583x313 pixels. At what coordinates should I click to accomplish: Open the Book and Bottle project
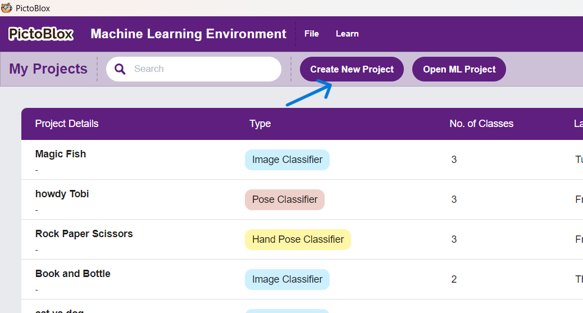pos(73,274)
